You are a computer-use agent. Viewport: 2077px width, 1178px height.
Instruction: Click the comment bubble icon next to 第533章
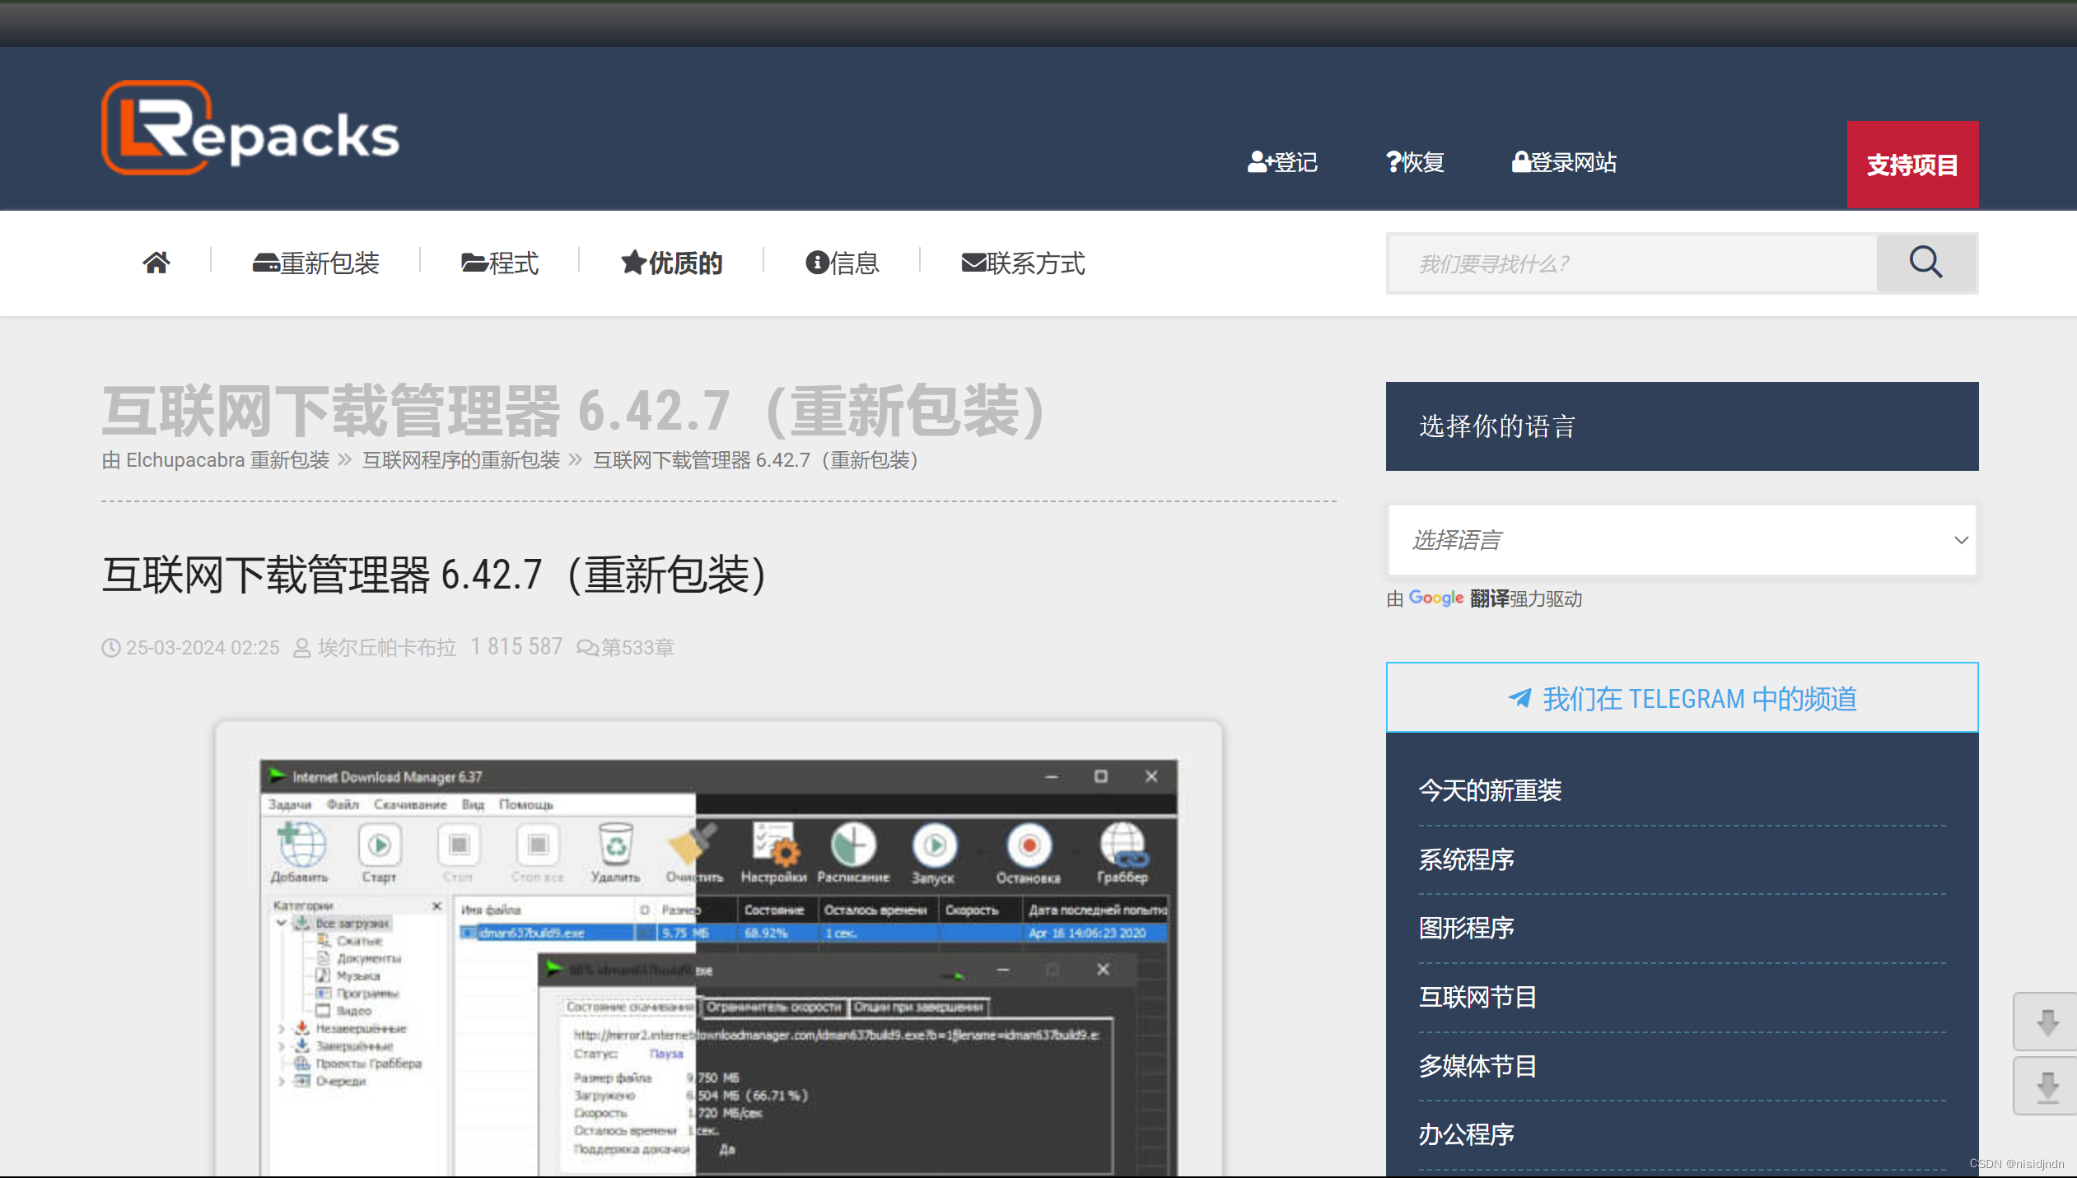(x=586, y=648)
